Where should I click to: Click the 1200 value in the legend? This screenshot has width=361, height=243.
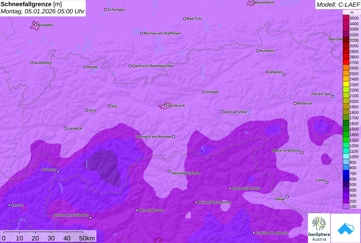(354, 146)
